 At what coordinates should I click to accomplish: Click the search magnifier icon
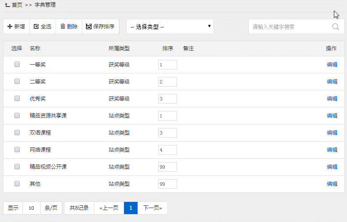click(x=336, y=27)
